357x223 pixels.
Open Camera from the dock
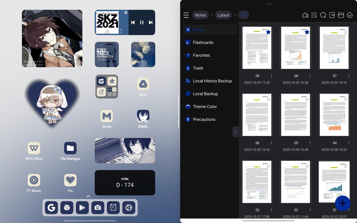pos(98,208)
